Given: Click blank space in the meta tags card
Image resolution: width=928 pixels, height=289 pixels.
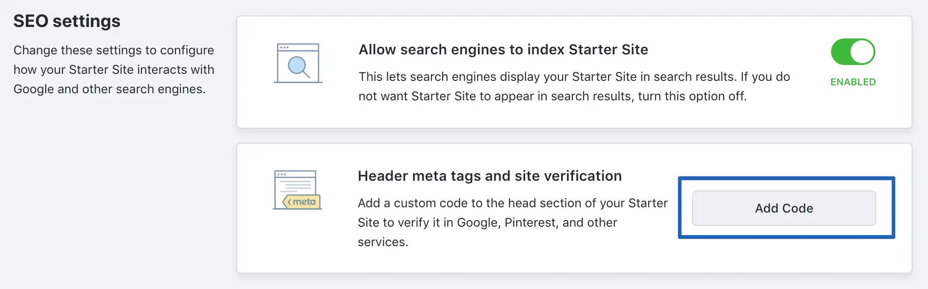Looking at the screenshot, I should pos(575,261).
